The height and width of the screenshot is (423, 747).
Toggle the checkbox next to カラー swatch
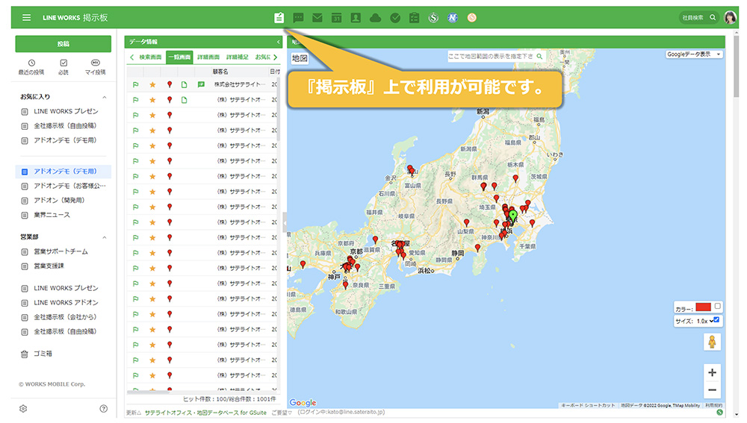[718, 306]
